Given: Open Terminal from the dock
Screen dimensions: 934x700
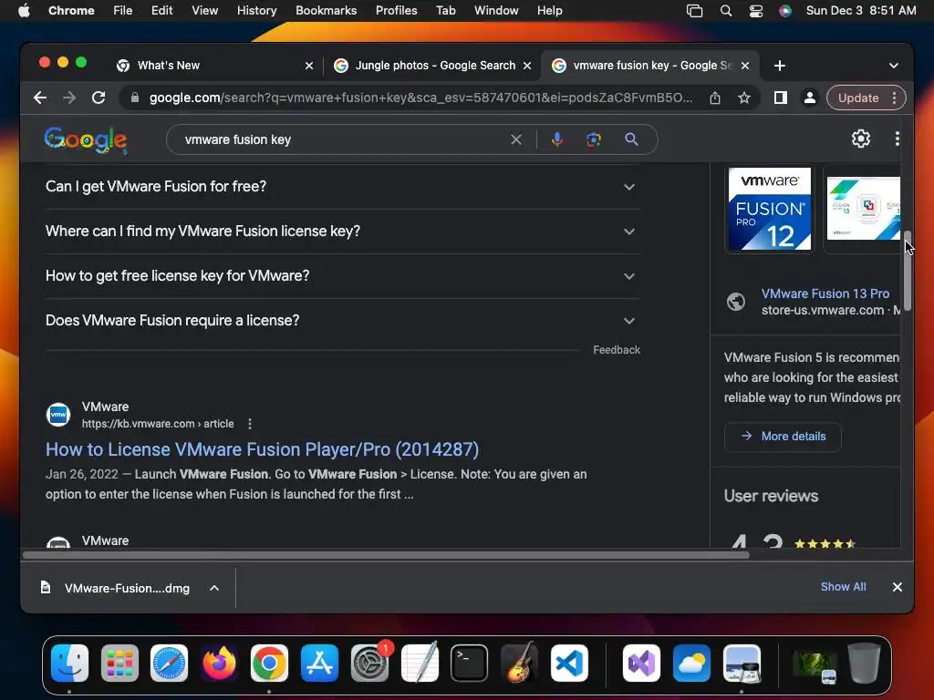Looking at the screenshot, I should [470, 663].
